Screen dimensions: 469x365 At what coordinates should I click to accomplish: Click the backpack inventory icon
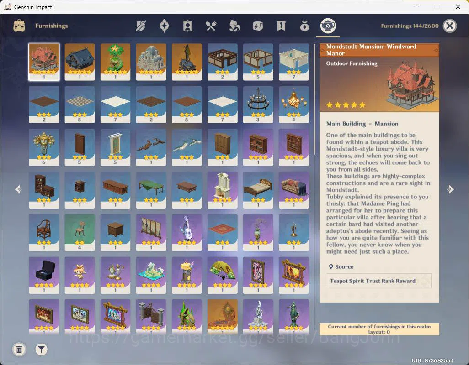[x=19, y=26]
